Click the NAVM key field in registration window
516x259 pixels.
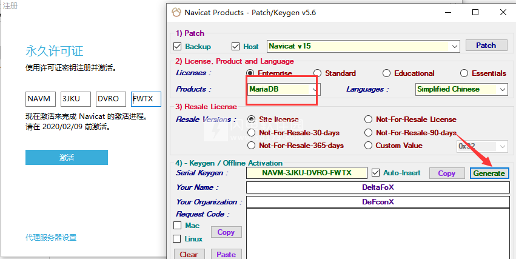[41, 99]
